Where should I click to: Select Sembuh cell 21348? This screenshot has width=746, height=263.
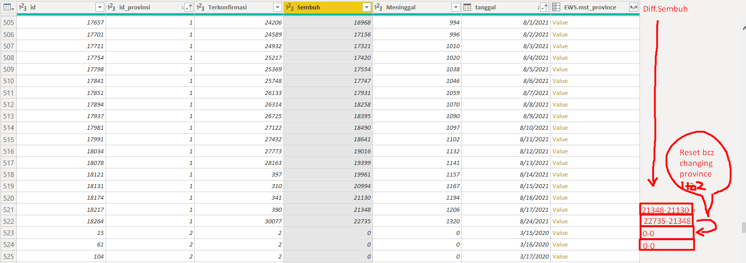pyautogui.click(x=328, y=210)
